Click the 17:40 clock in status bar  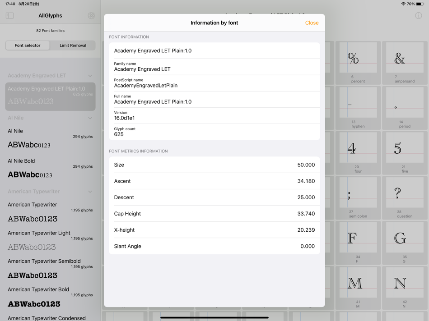(x=10, y=4)
